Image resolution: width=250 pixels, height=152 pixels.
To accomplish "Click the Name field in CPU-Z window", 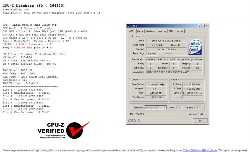I will tap(166, 41).
